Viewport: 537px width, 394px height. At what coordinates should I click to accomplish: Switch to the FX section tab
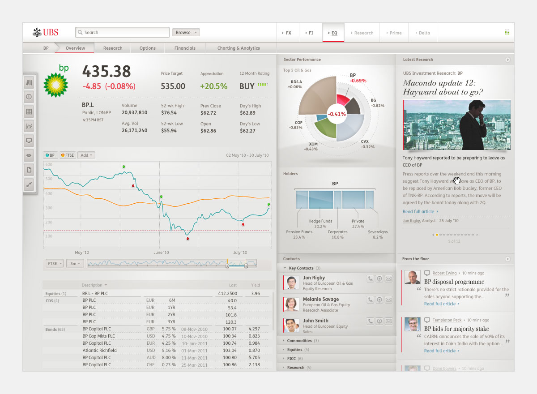(287, 33)
